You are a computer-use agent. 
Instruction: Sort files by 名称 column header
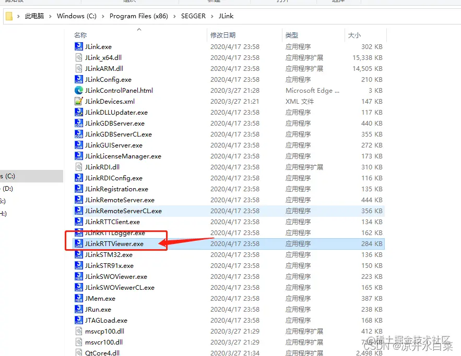80,35
